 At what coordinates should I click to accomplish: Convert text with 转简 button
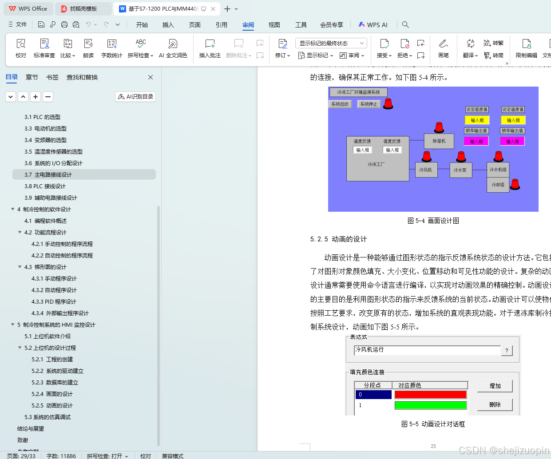(494, 55)
